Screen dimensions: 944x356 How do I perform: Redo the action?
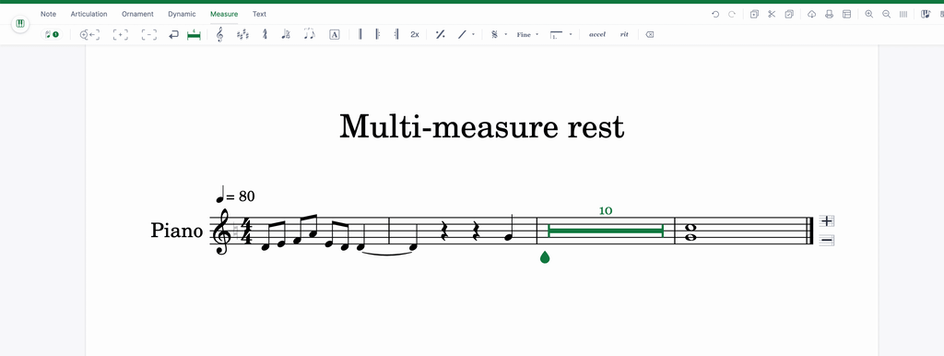(x=732, y=14)
